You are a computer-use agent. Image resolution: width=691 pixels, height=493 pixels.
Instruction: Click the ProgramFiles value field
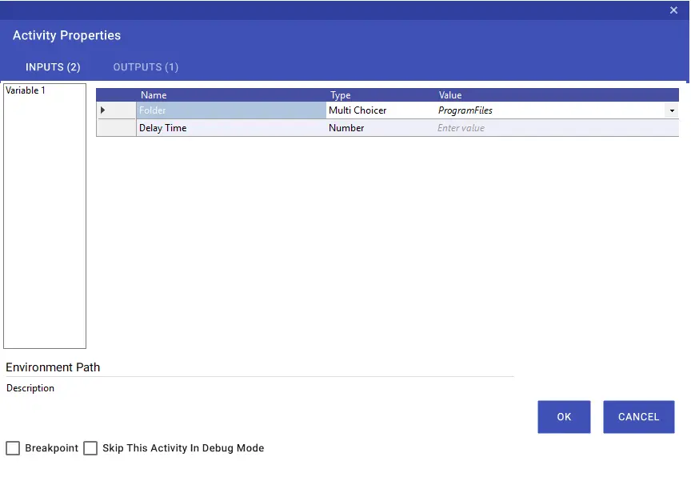coord(550,110)
